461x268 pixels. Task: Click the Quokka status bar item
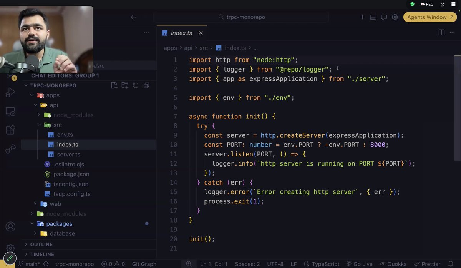[x=393, y=264]
